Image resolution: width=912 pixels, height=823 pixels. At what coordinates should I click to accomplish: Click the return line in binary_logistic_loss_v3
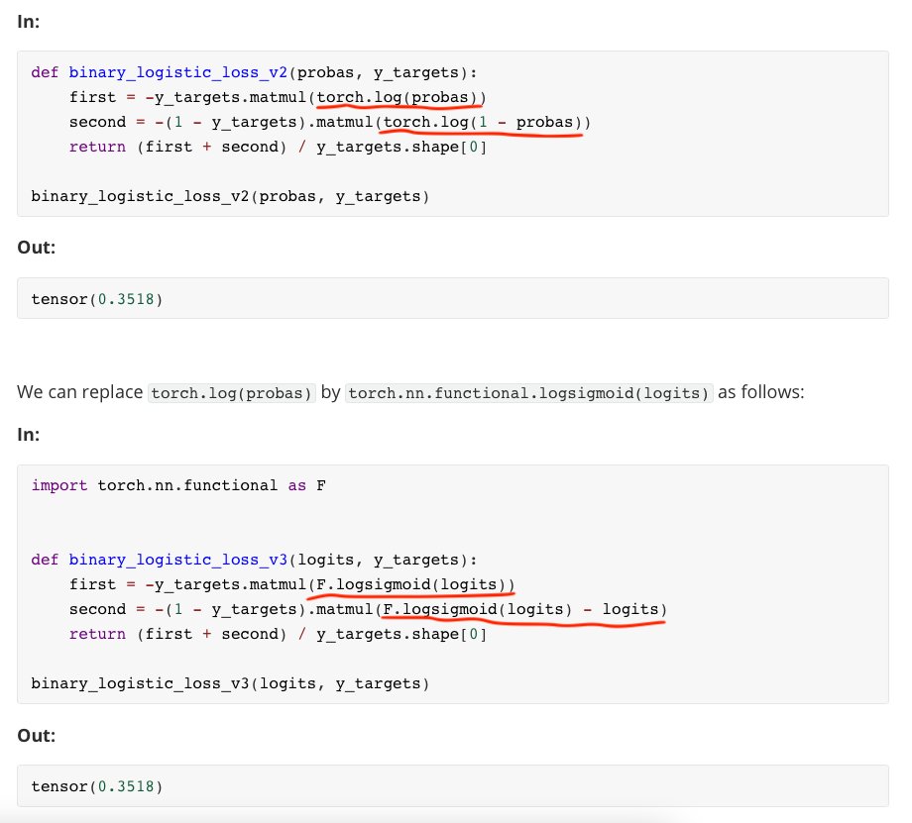(278, 634)
